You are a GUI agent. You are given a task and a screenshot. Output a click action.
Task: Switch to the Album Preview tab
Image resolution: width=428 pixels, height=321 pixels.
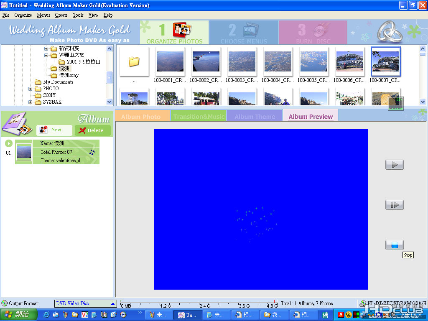311,116
